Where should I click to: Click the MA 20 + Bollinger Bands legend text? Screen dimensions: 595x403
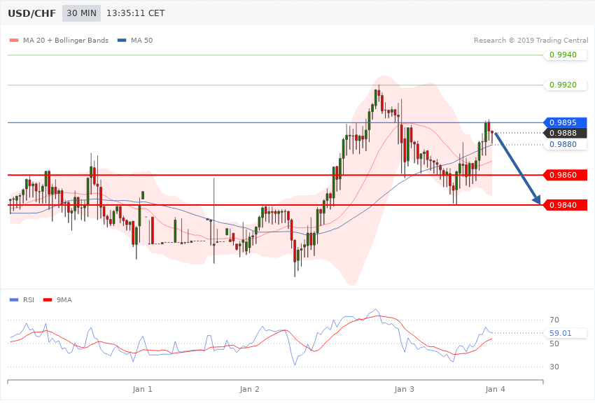point(66,40)
